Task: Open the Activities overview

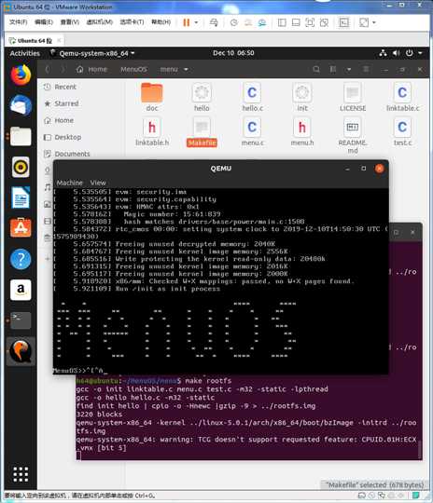Action: pos(25,53)
